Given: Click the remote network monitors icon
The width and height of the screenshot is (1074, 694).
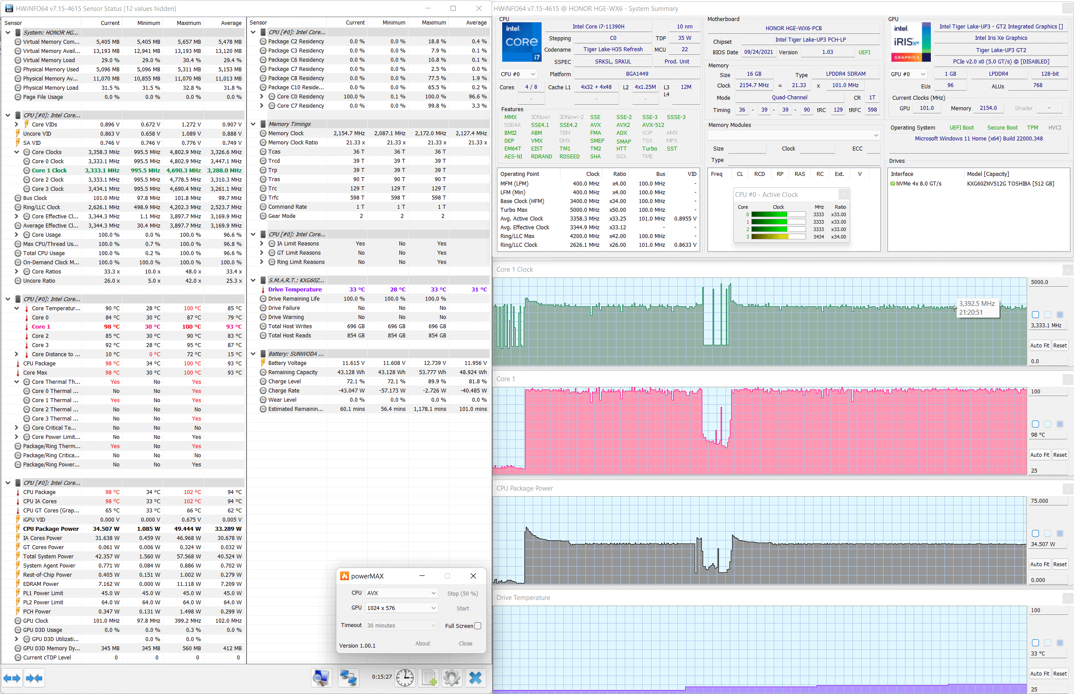Looking at the screenshot, I should (x=348, y=678).
